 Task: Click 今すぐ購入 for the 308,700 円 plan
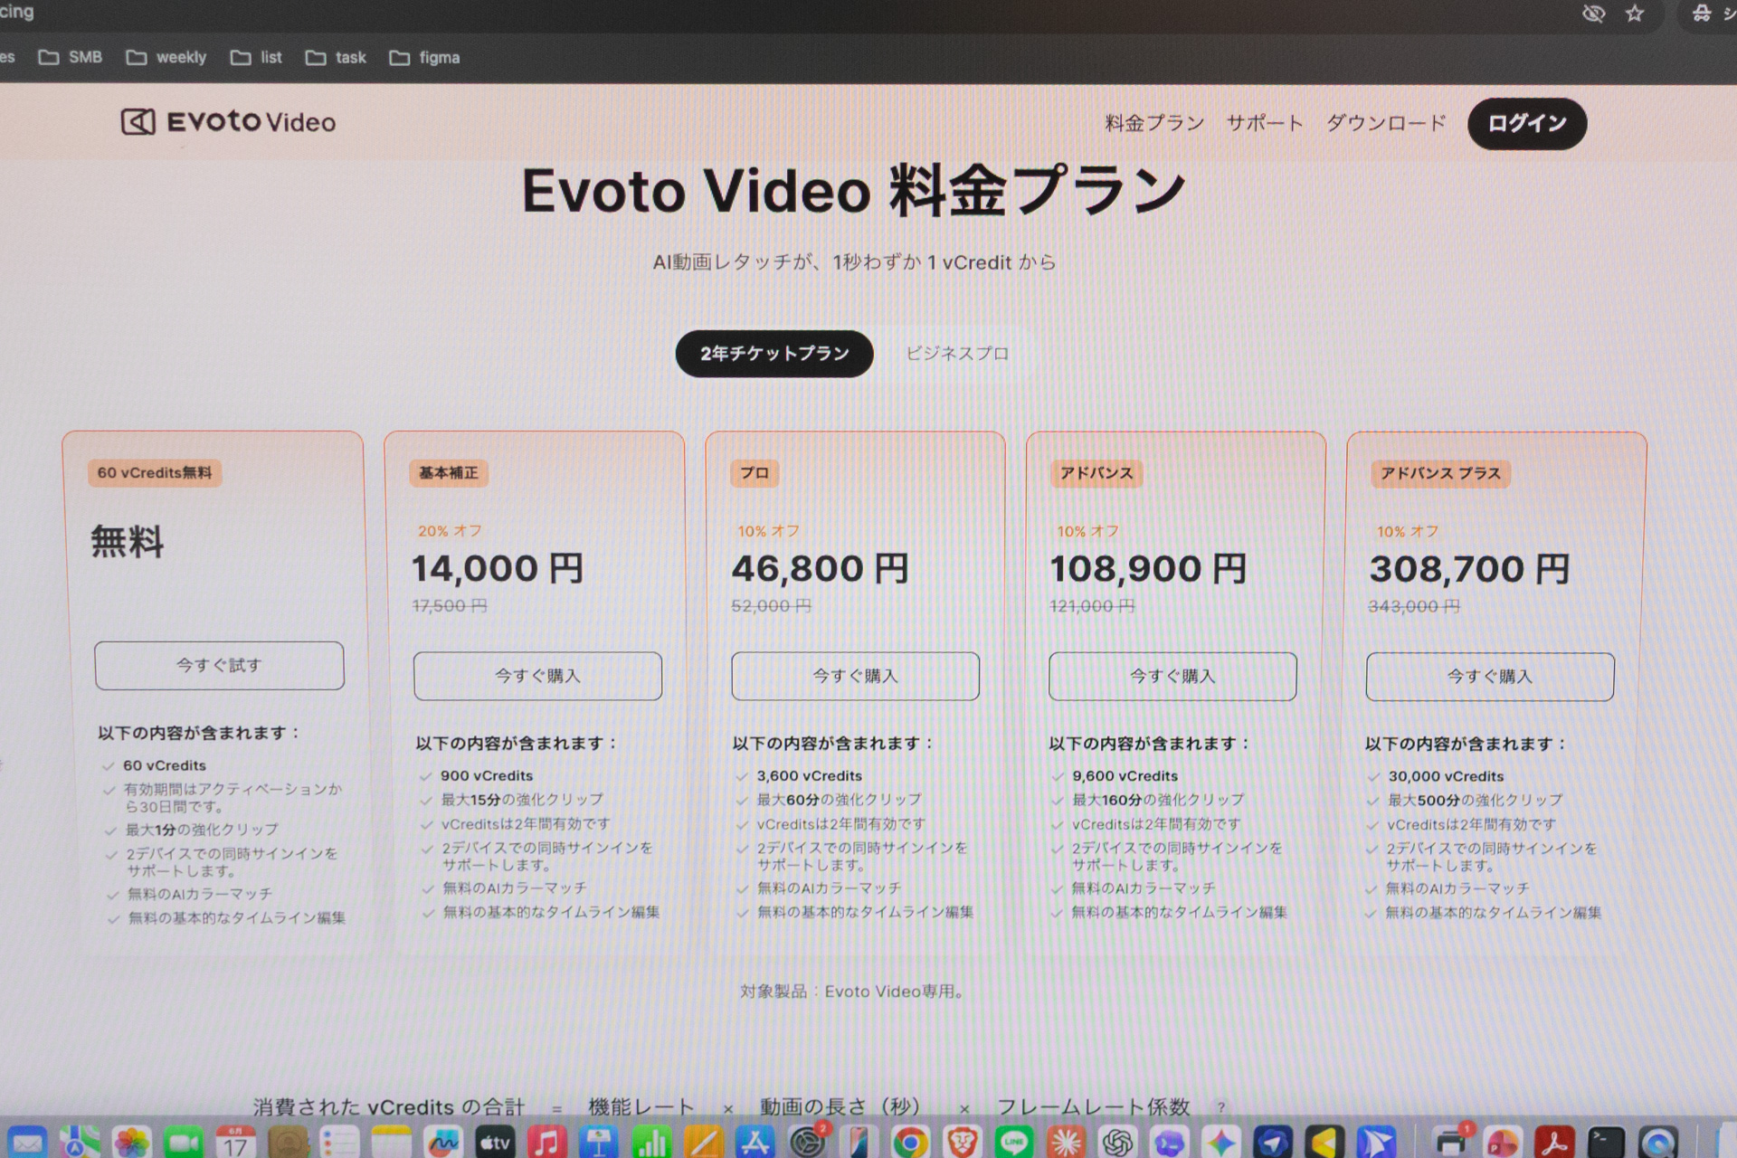point(1490,677)
